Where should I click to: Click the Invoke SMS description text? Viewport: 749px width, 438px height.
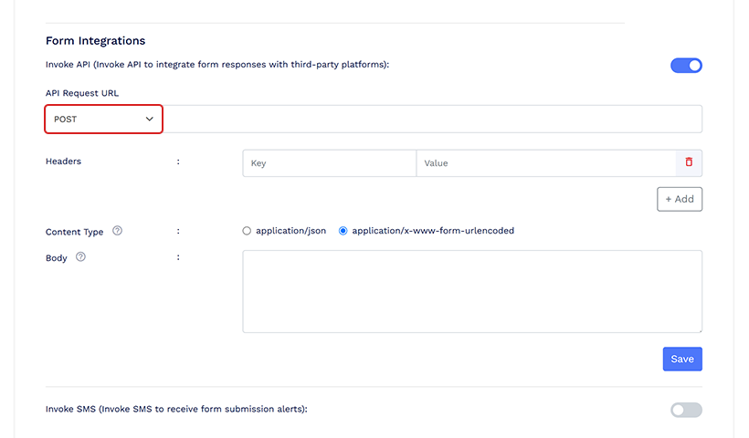point(176,409)
